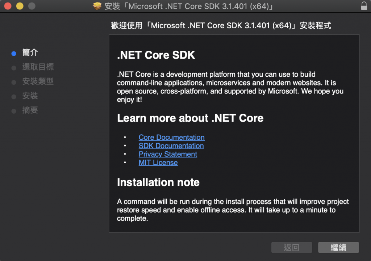Click the blue bullet beside 簡介

pyautogui.click(x=14, y=54)
